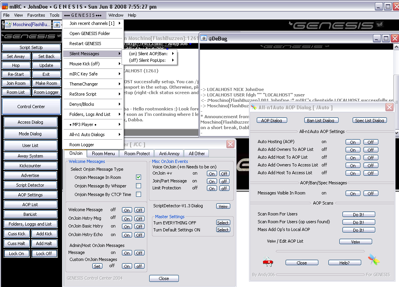The width and height of the screenshot is (399, 287).
Task: Click Control Center sidebar button
Action: (x=31, y=107)
